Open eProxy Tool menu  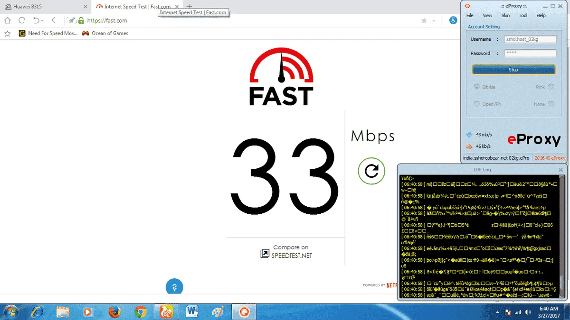tap(523, 16)
